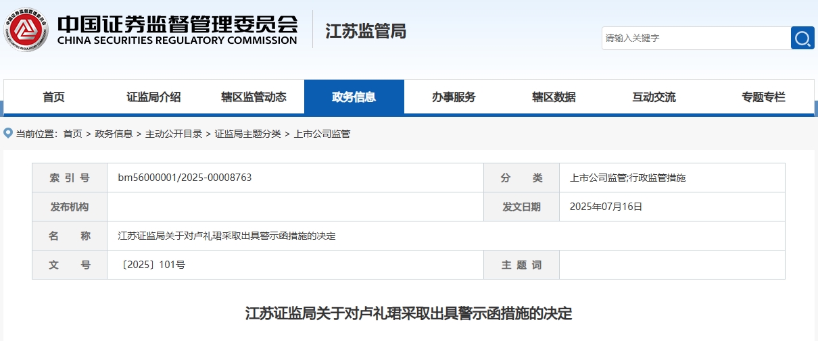Open the 互动交流 navigation tab

(x=654, y=97)
